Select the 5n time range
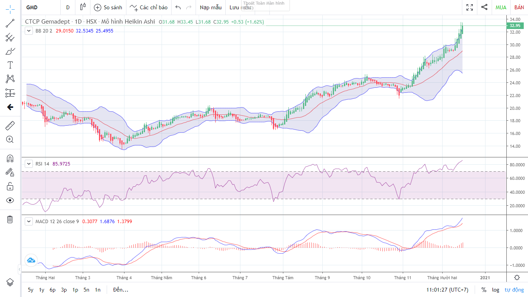Image resolution: width=528 pixels, height=297 pixels. coord(87,290)
